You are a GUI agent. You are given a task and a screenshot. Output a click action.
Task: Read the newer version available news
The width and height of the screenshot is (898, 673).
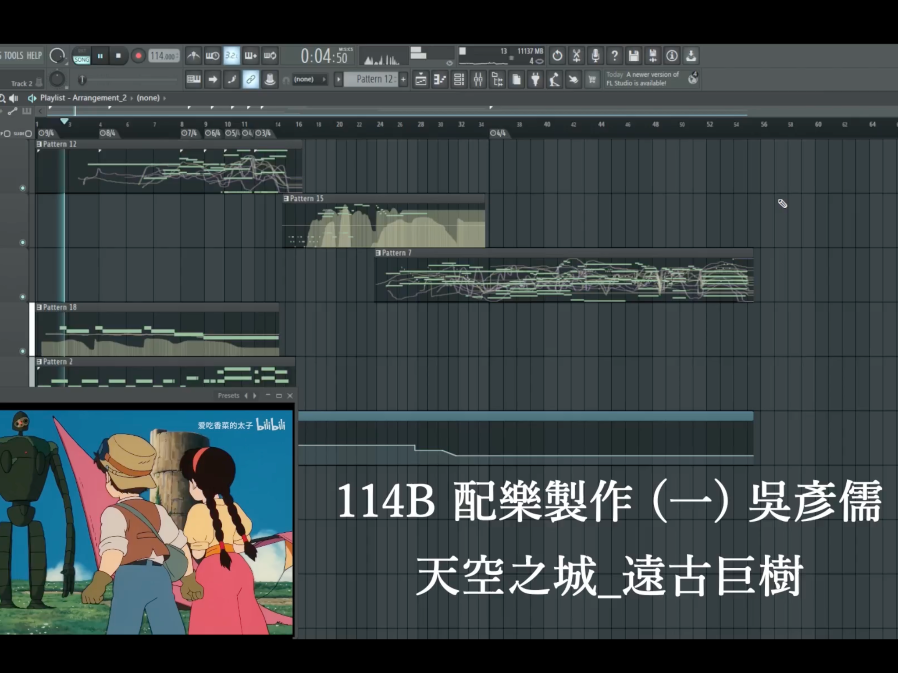click(643, 79)
